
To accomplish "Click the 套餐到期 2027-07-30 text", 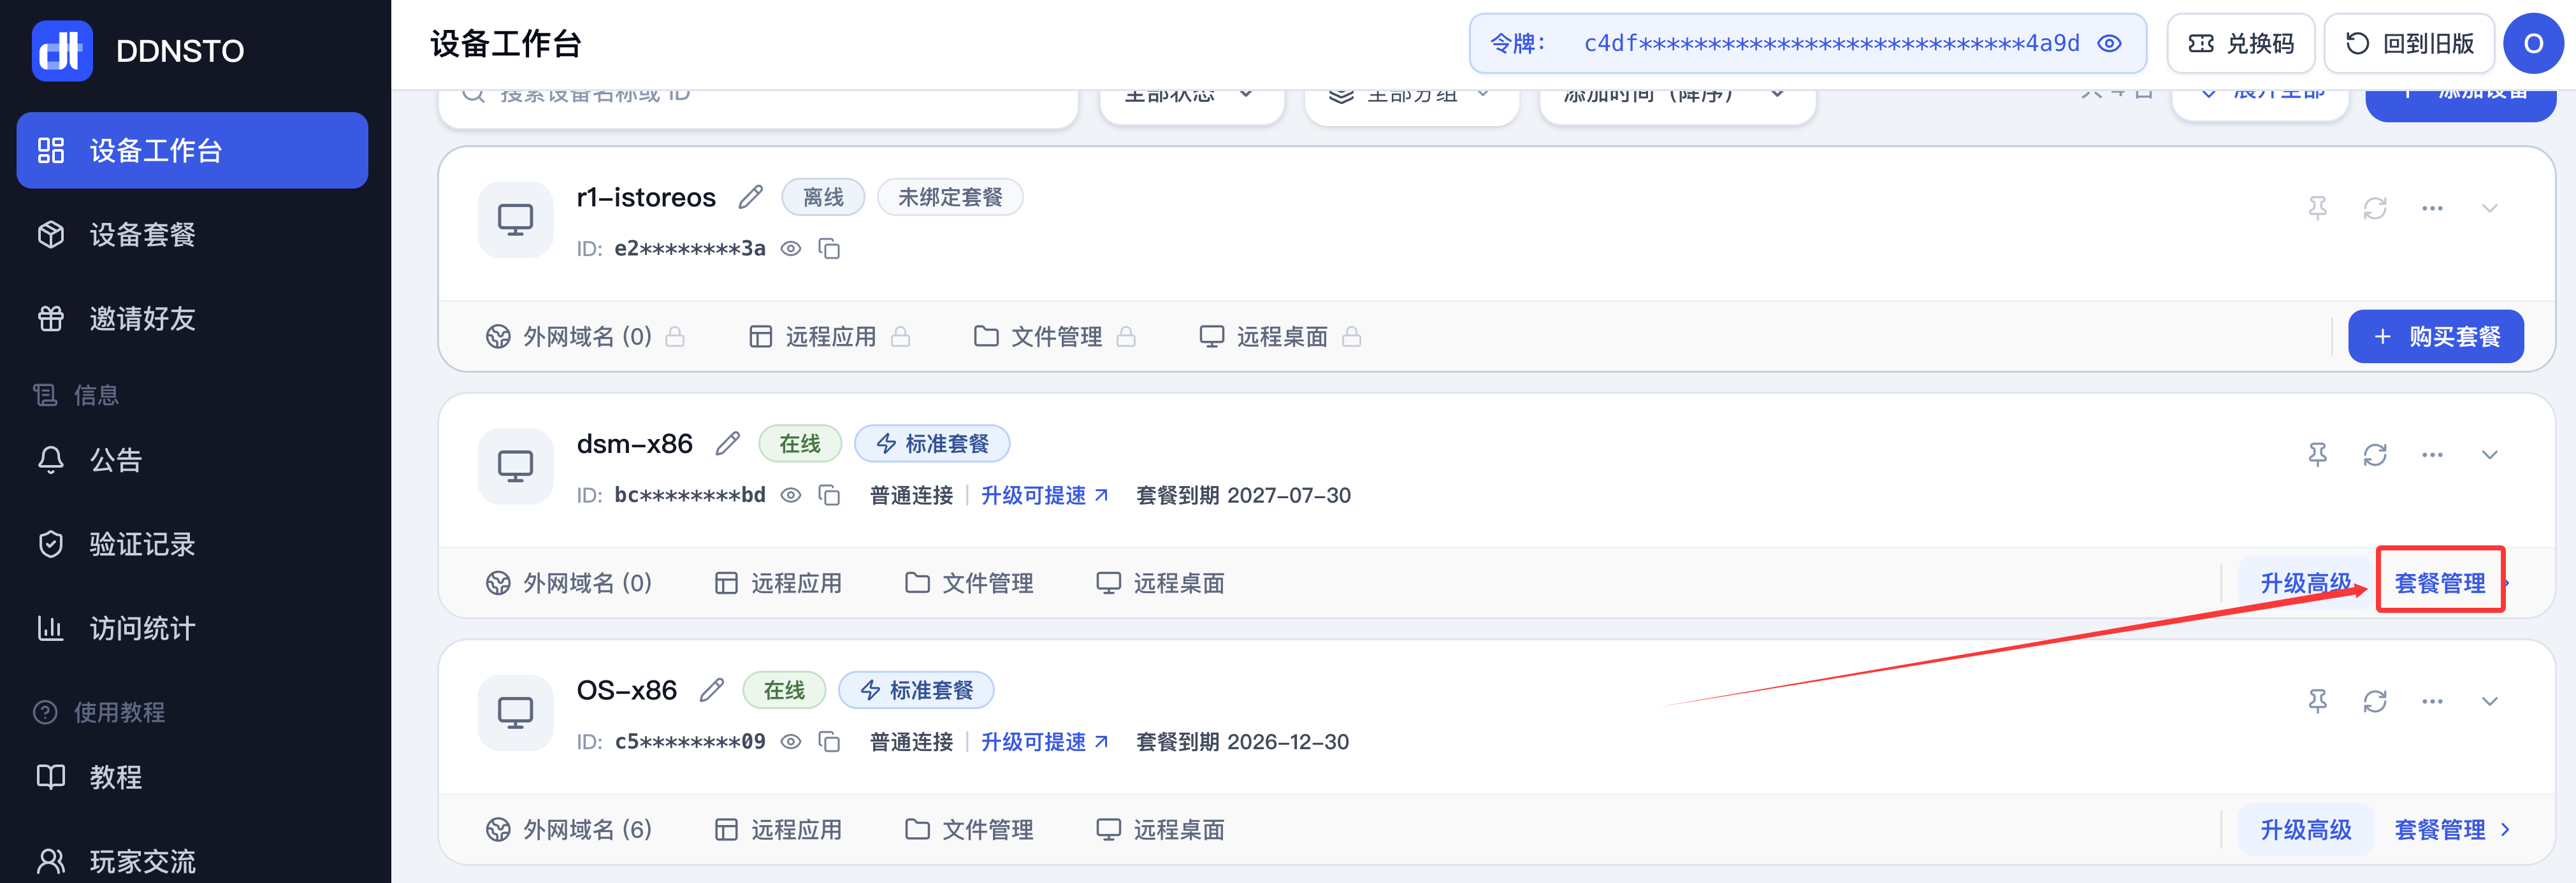I will pyautogui.click(x=1243, y=495).
